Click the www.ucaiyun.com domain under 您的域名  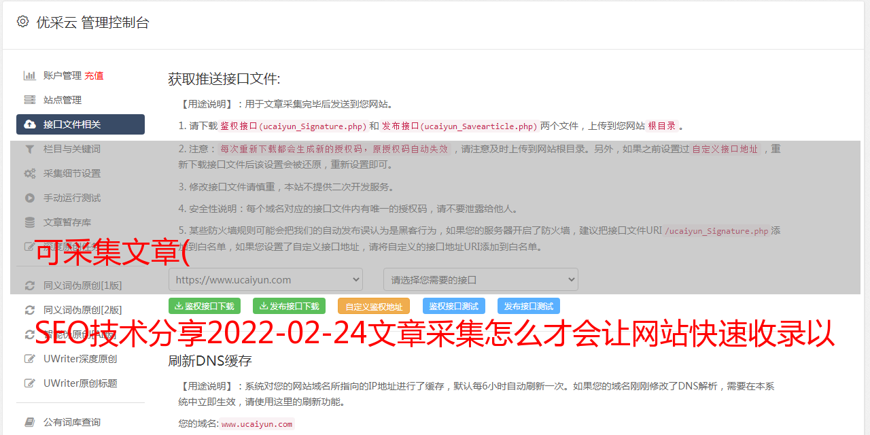coord(257,424)
